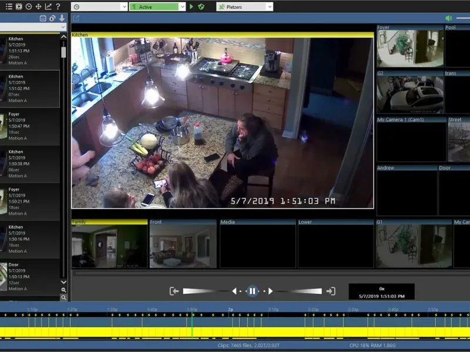Select Foyer clip at 1:50:47 PM
Viewport: 470px width, 352px height.
click(x=30, y=126)
